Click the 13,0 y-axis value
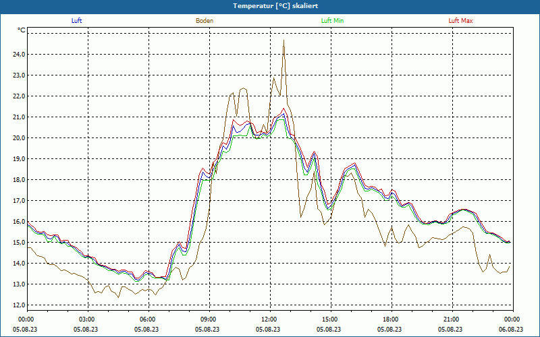 click(x=20, y=284)
